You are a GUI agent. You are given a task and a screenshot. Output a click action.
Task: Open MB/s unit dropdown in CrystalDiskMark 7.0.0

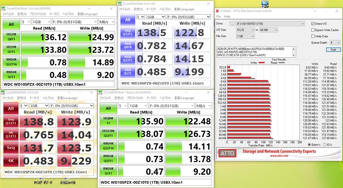[107, 22]
